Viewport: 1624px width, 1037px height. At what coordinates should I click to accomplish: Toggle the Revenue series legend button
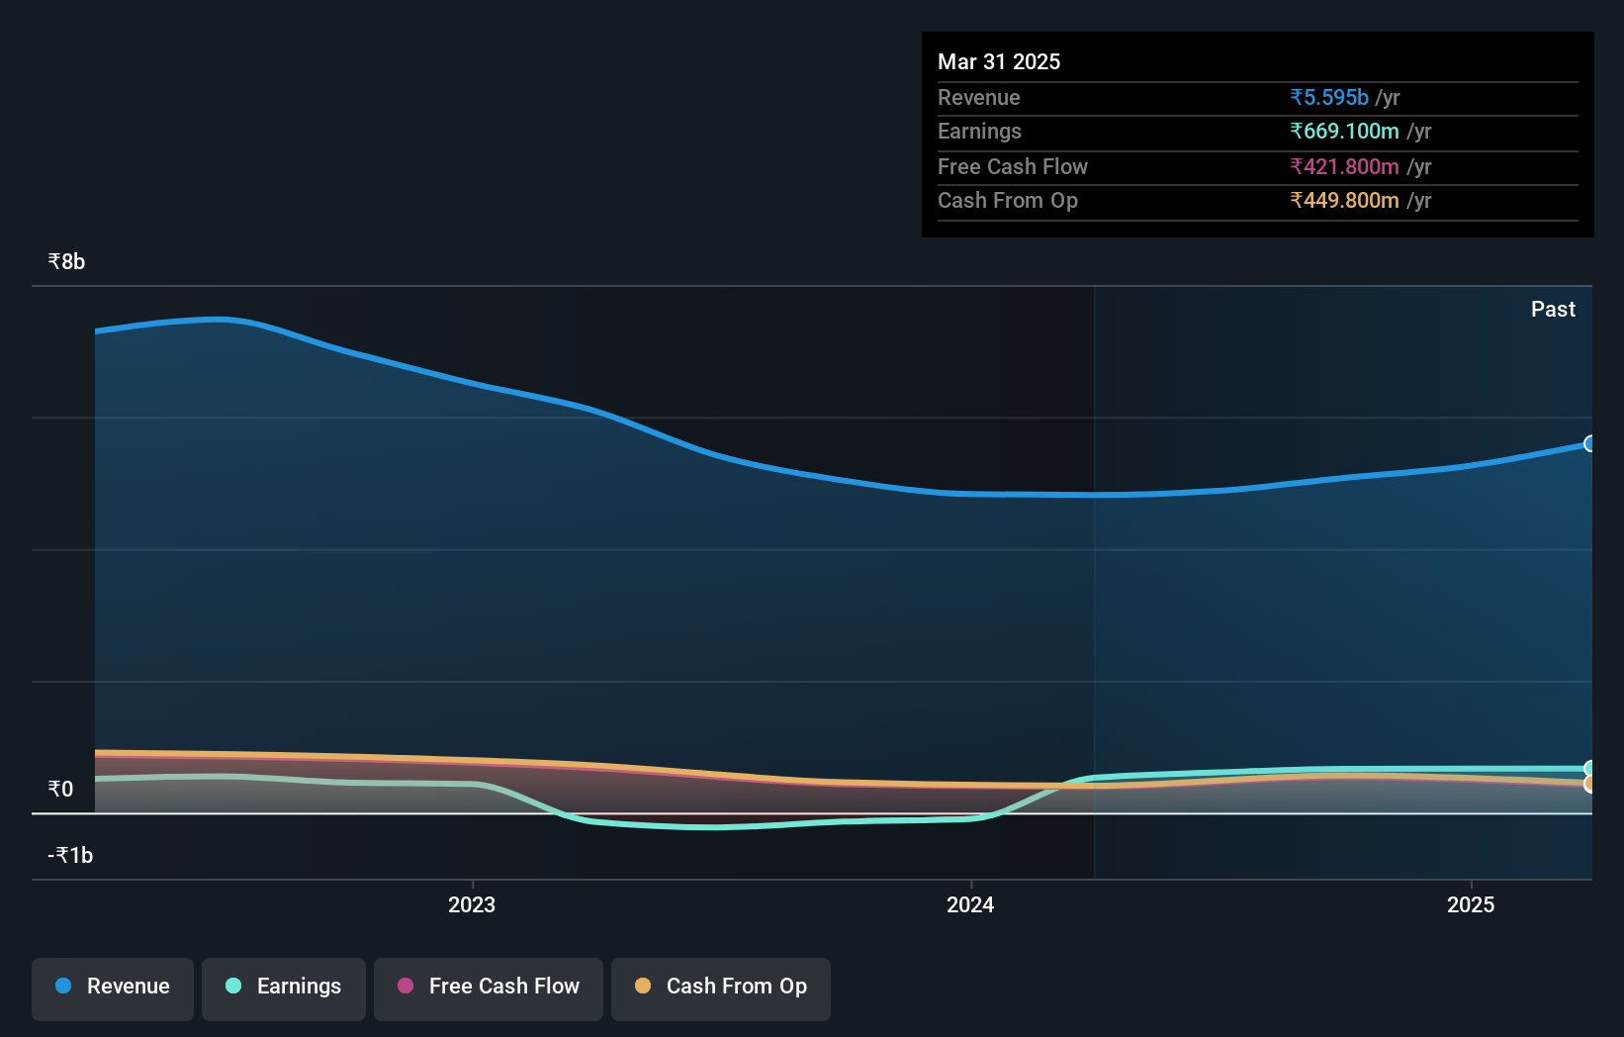[113, 989]
